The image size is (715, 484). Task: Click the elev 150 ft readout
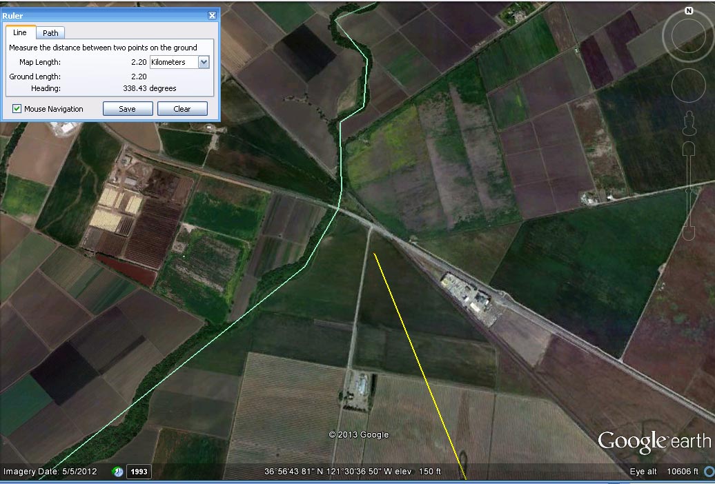(x=420, y=471)
